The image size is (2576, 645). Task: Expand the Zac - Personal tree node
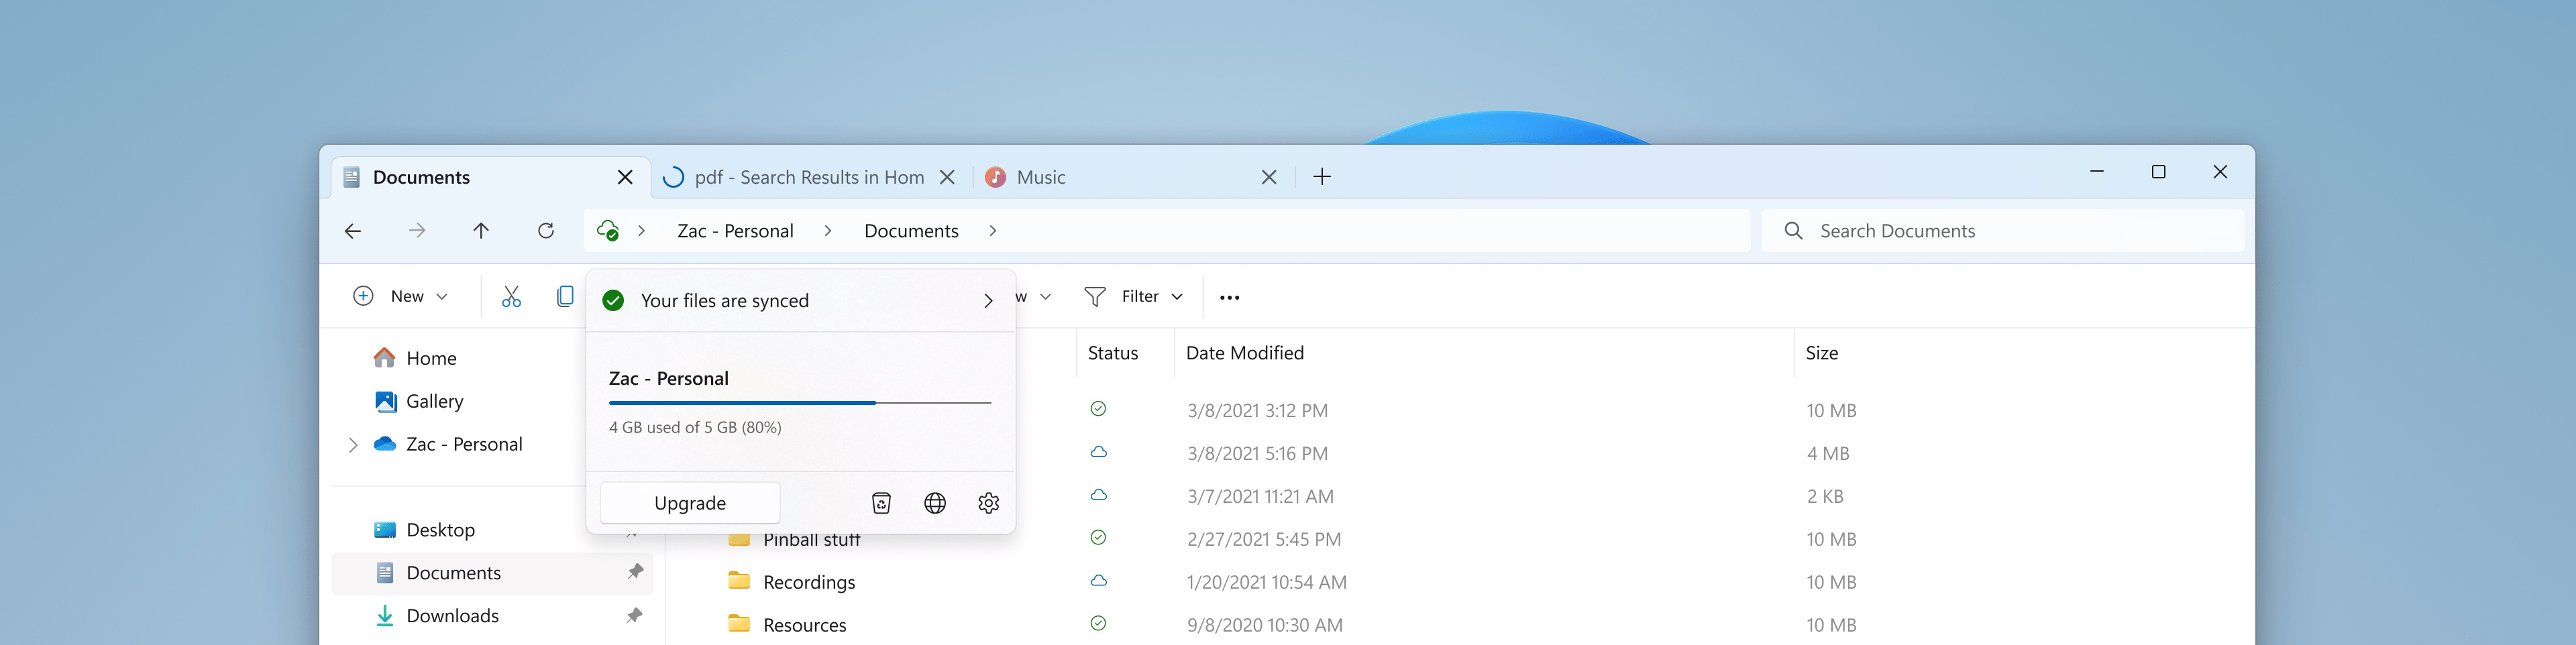coord(353,445)
